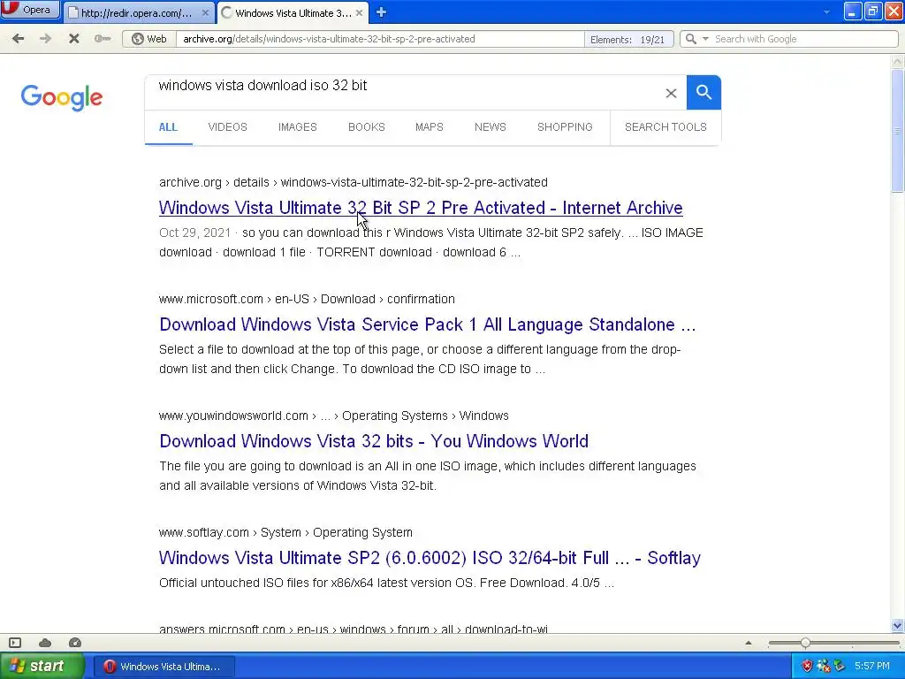Open the search engine dropdown arrow

pyautogui.click(x=705, y=39)
